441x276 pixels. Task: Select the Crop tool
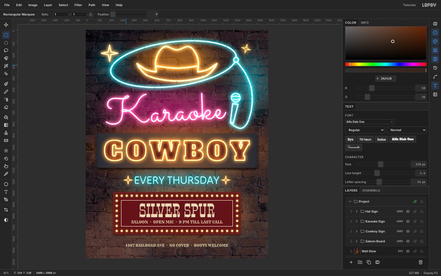(6, 210)
